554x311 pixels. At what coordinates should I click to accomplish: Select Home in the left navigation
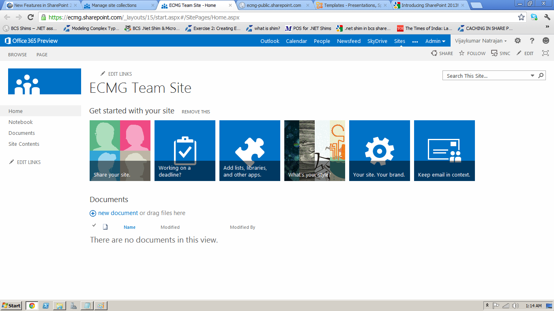click(41, 111)
